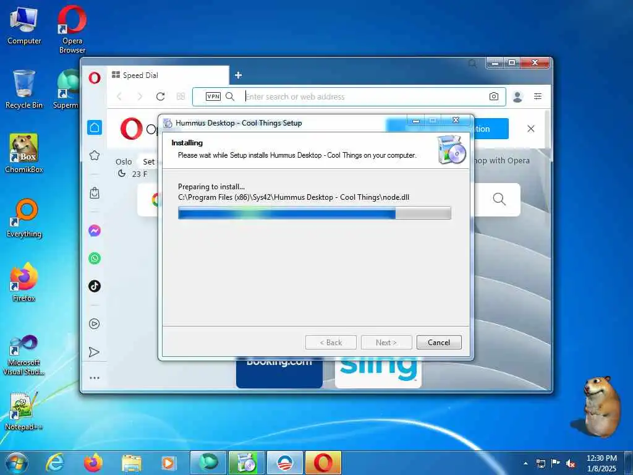
Task: Dismiss the Opera banner with X
Action: (531, 129)
